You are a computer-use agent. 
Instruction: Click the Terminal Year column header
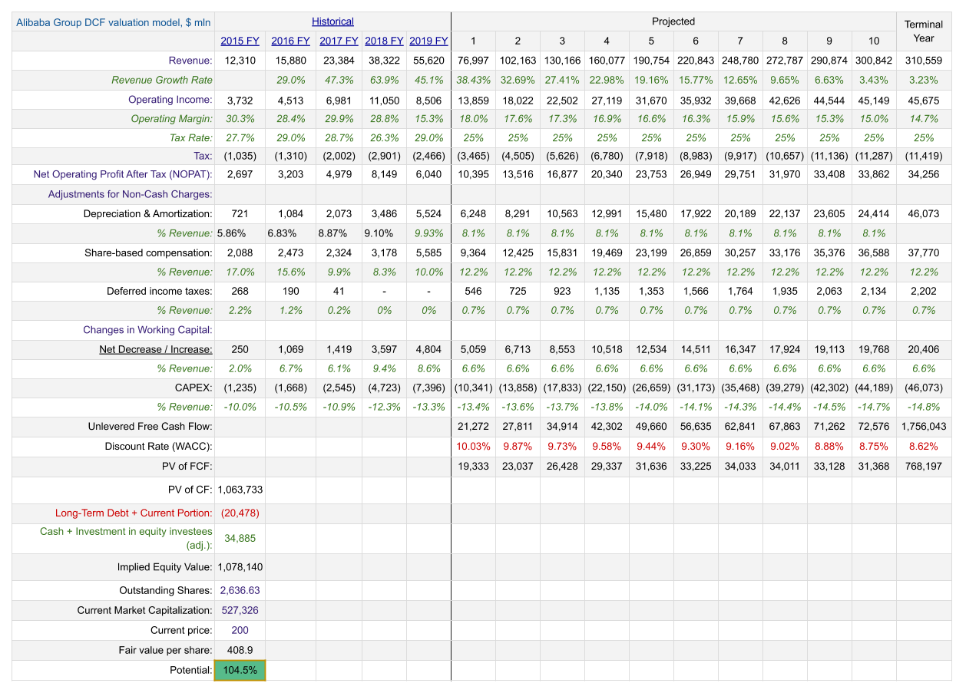(924, 31)
